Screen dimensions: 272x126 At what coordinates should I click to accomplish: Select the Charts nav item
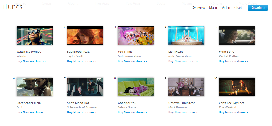point(239,8)
